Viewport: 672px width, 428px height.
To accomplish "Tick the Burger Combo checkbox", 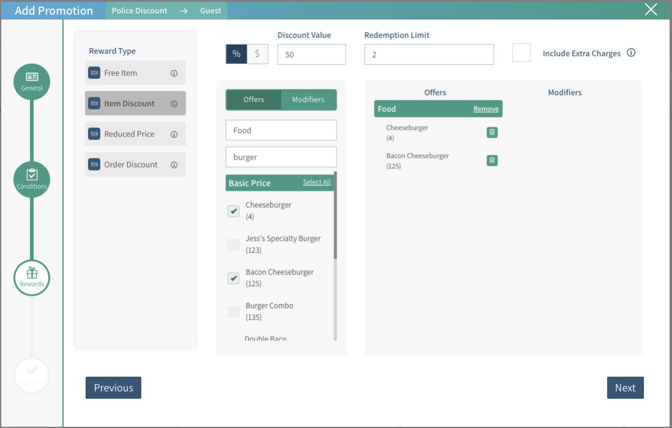I will point(234,312).
